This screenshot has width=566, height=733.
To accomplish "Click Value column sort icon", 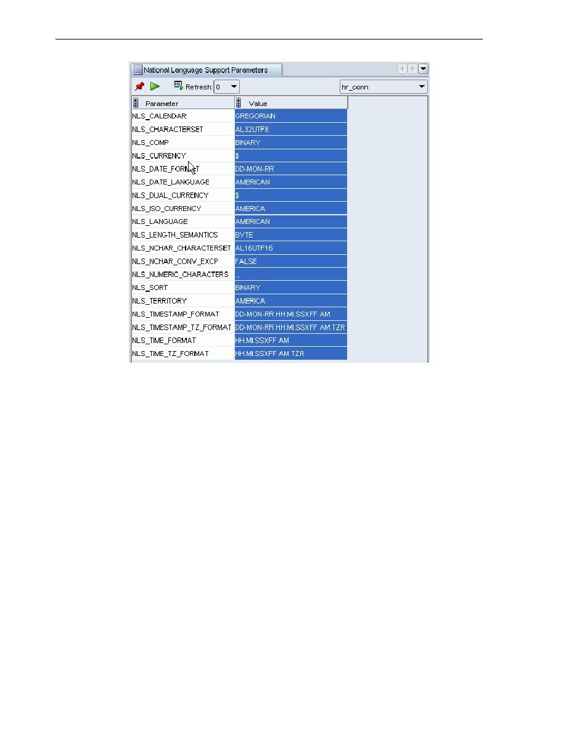I will [239, 103].
